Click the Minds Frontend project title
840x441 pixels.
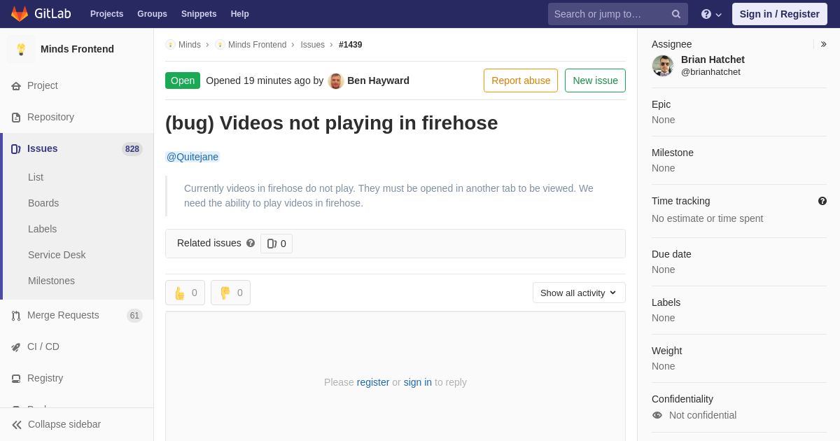pos(77,49)
